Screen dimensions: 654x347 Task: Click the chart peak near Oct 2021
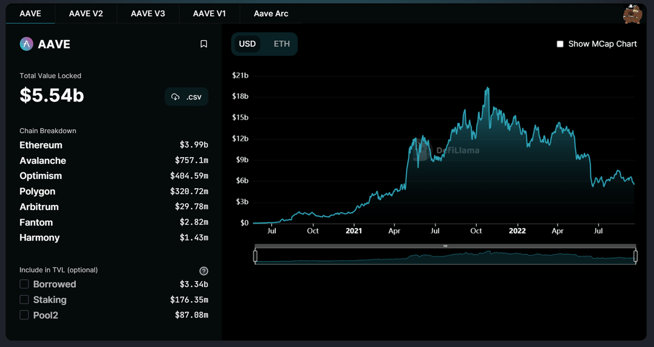(x=487, y=88)
